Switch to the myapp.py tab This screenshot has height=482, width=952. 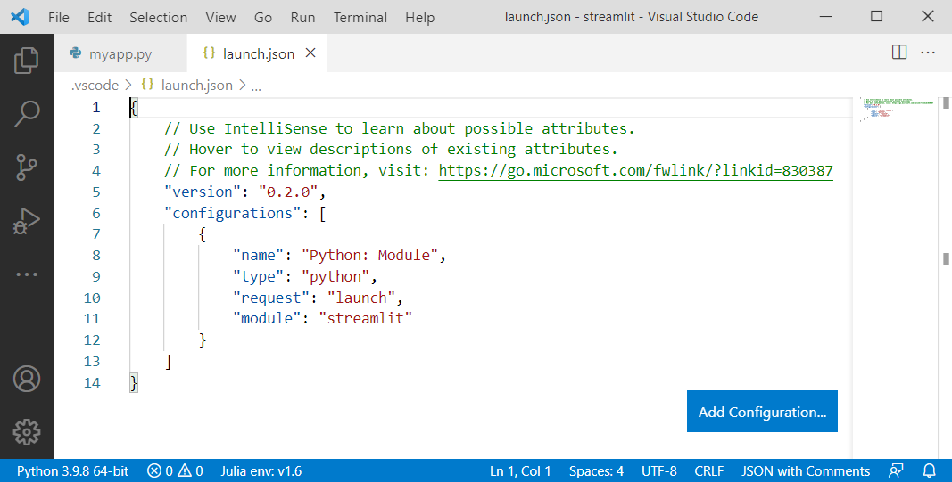[x=120, y=53]
